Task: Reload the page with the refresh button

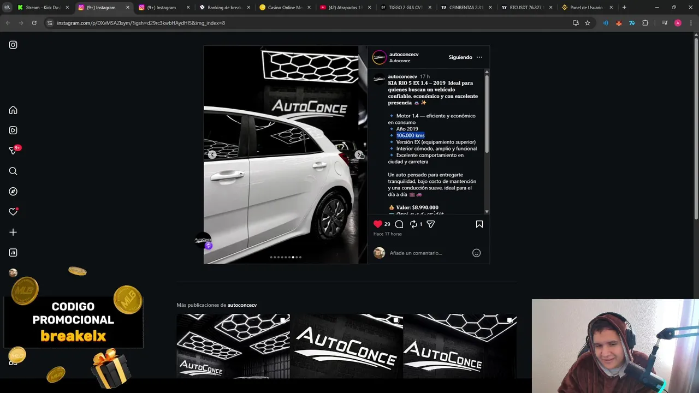Action: click(34, 23)
